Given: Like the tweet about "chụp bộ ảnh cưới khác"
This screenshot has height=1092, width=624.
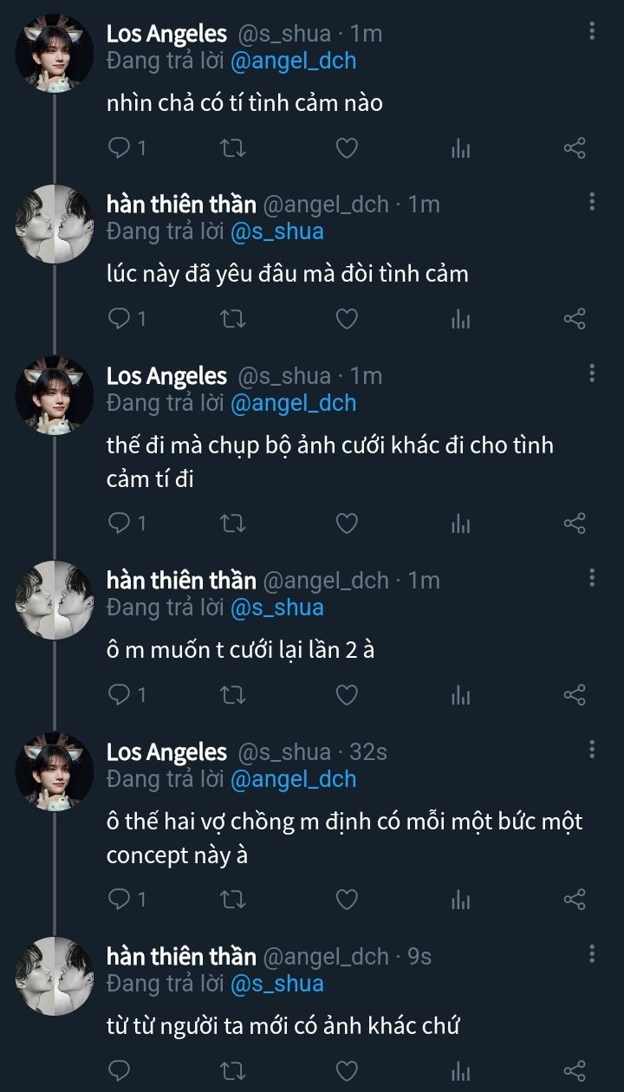Looking at the screenshot, I should 347,523.
